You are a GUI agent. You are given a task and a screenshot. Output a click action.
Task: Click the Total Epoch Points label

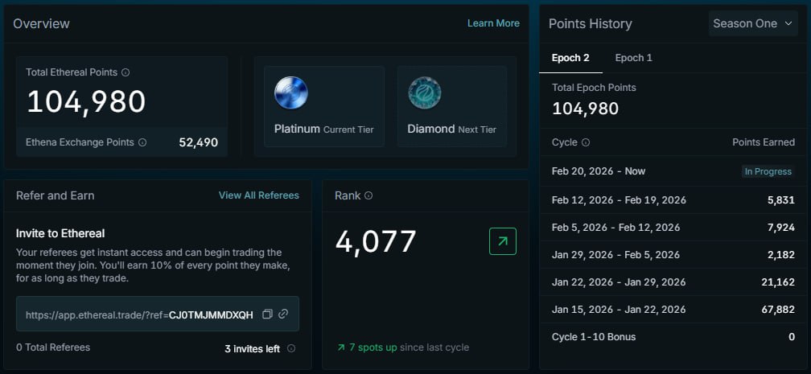[594, 88]
